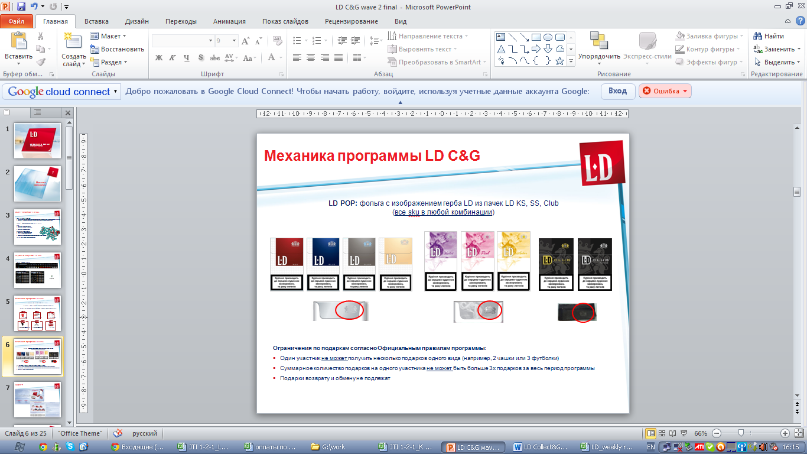
Task: Select the Down Arrow block shape
Action: pos(548,49)
